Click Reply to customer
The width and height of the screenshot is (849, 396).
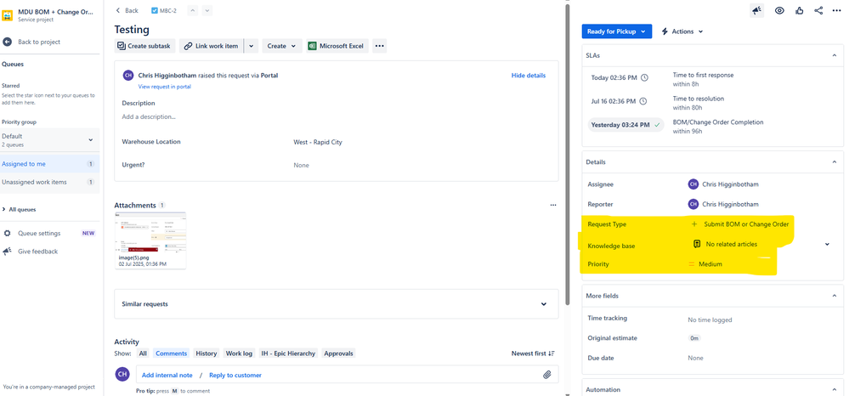pyautogui.click(x=235, y=375)
